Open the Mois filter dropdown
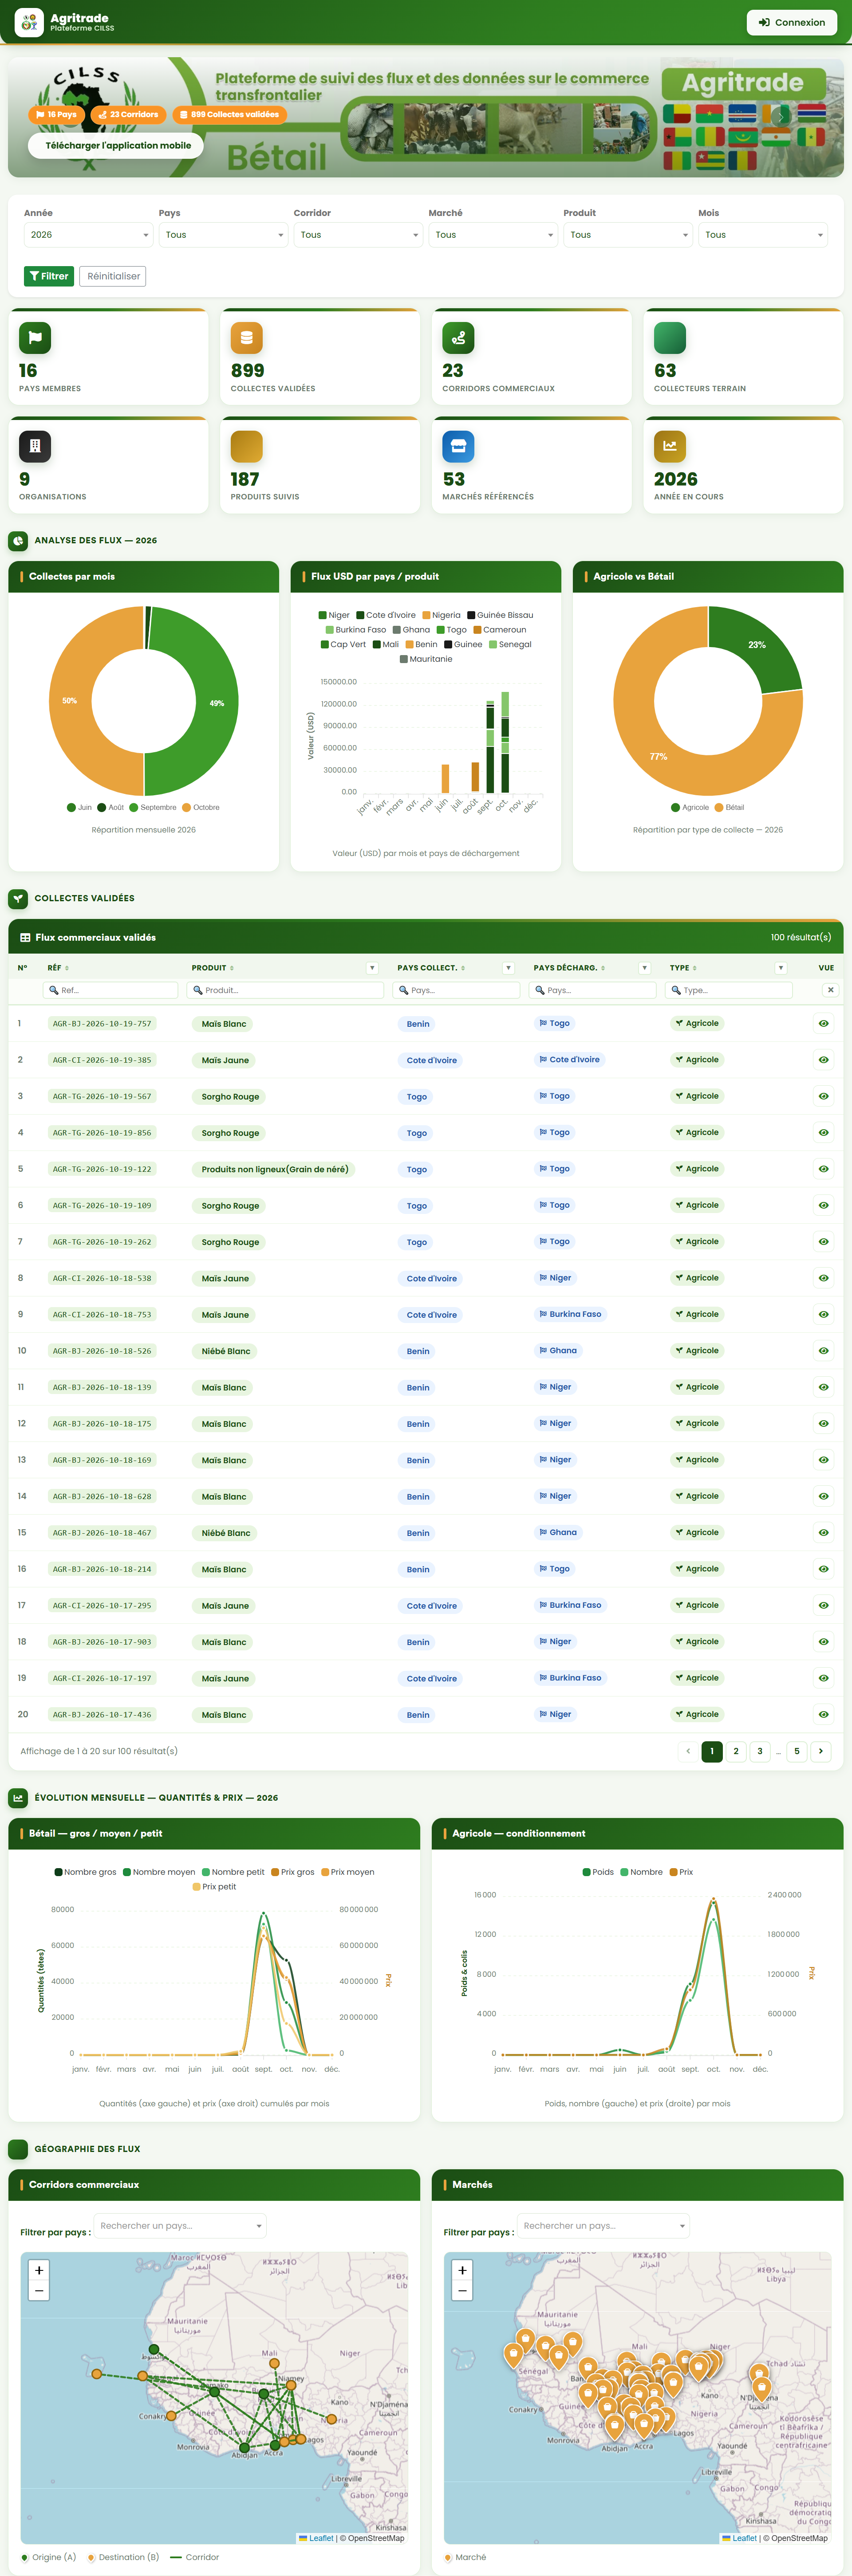This screenshot has width=852, height=2576. click(x=763, y=235)
